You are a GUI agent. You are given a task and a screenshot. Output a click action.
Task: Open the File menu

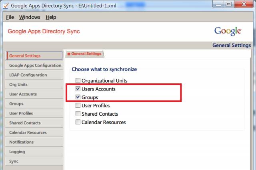10,17
